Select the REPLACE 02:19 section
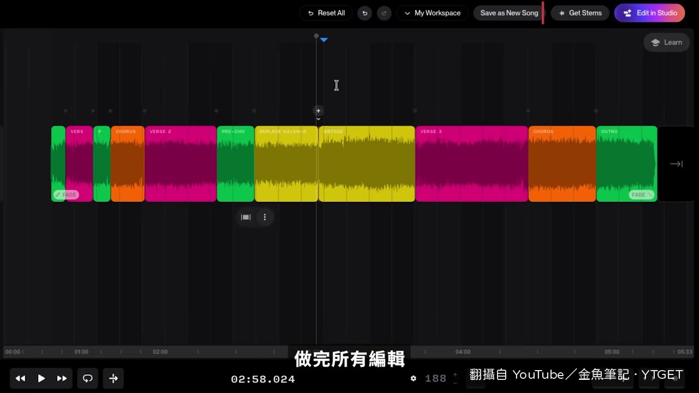 (x=286, y=164)
